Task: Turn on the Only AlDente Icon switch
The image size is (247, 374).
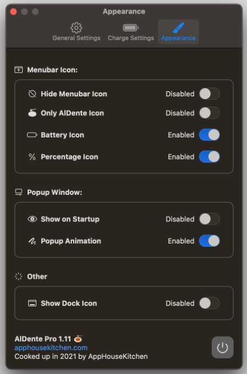Action: pyautogui.click(x=210, y=113)
